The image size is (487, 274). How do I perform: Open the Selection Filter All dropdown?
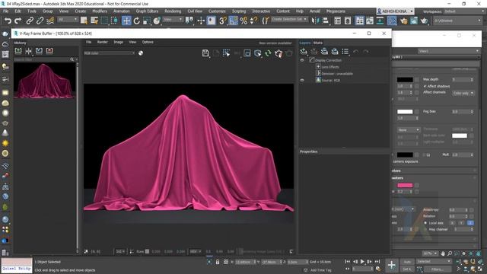68,20
